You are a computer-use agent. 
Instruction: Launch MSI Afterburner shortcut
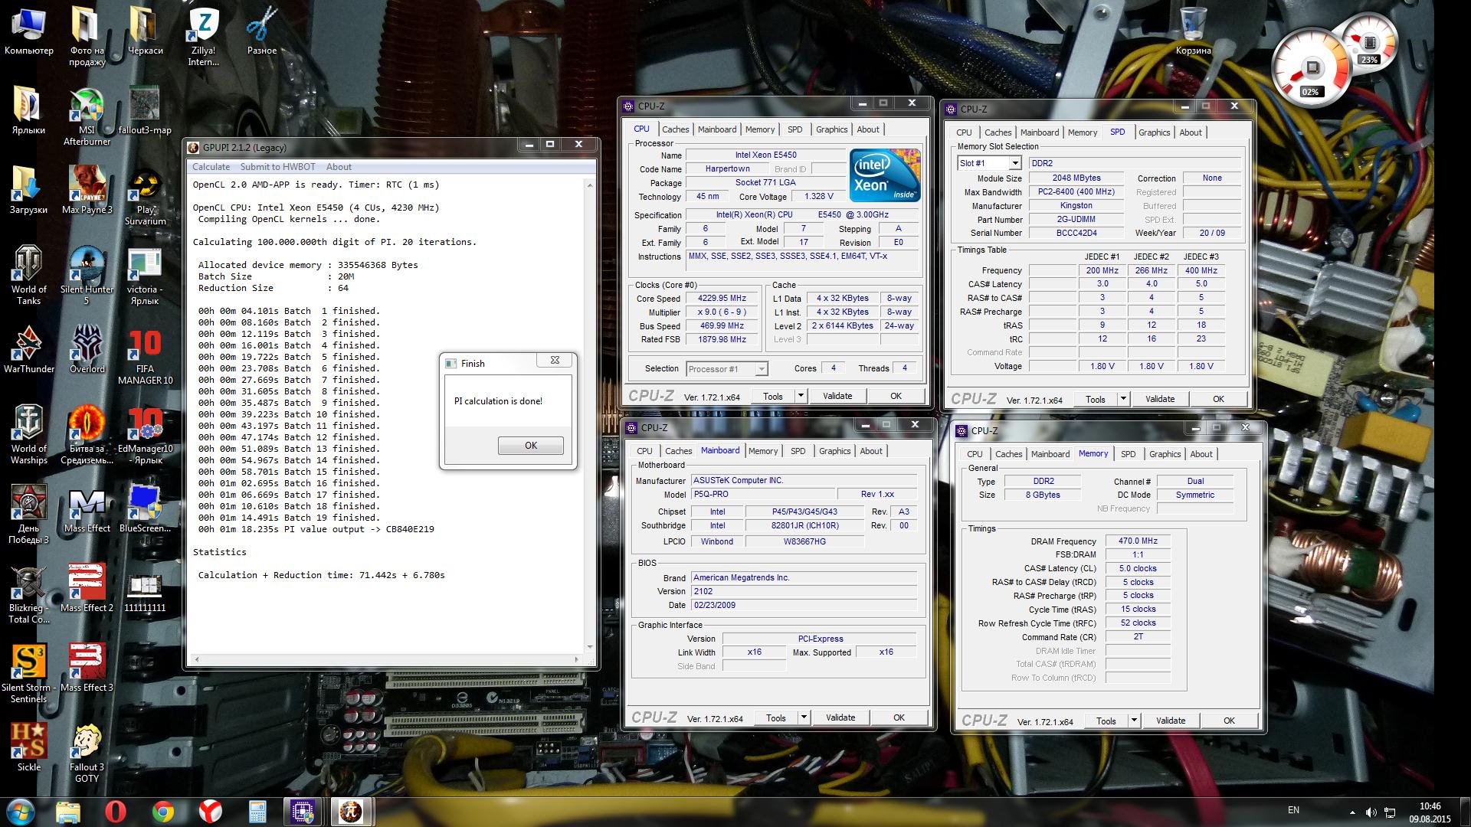(87, 116)
